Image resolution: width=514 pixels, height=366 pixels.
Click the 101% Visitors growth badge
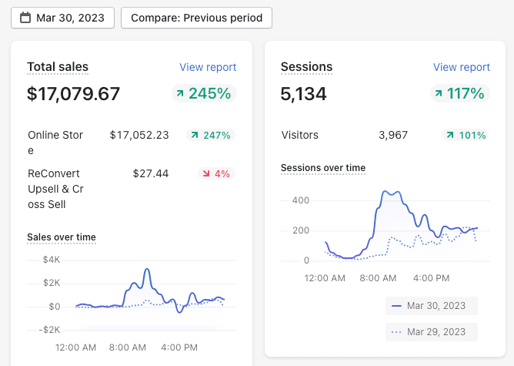click(x=465, y=135)
